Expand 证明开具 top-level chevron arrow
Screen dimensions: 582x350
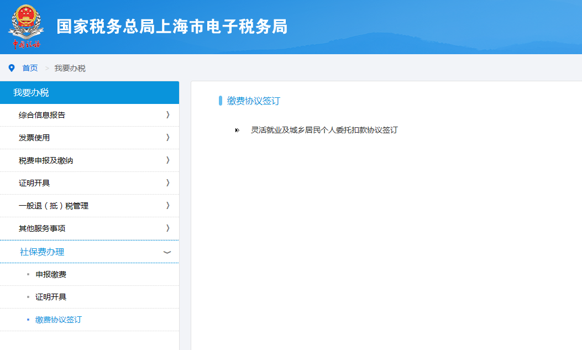click(167, 183)
